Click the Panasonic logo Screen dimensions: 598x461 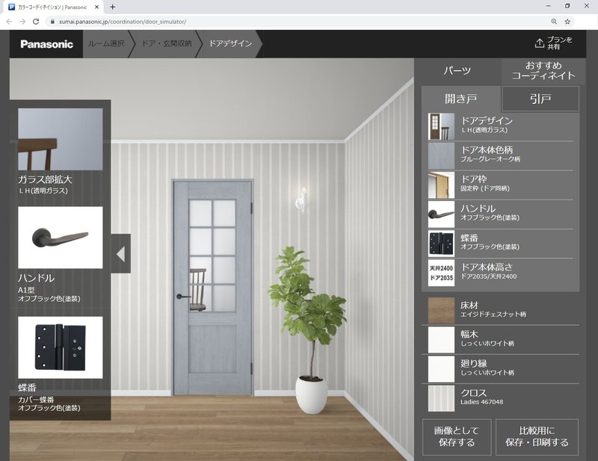[x=46, y=44]
